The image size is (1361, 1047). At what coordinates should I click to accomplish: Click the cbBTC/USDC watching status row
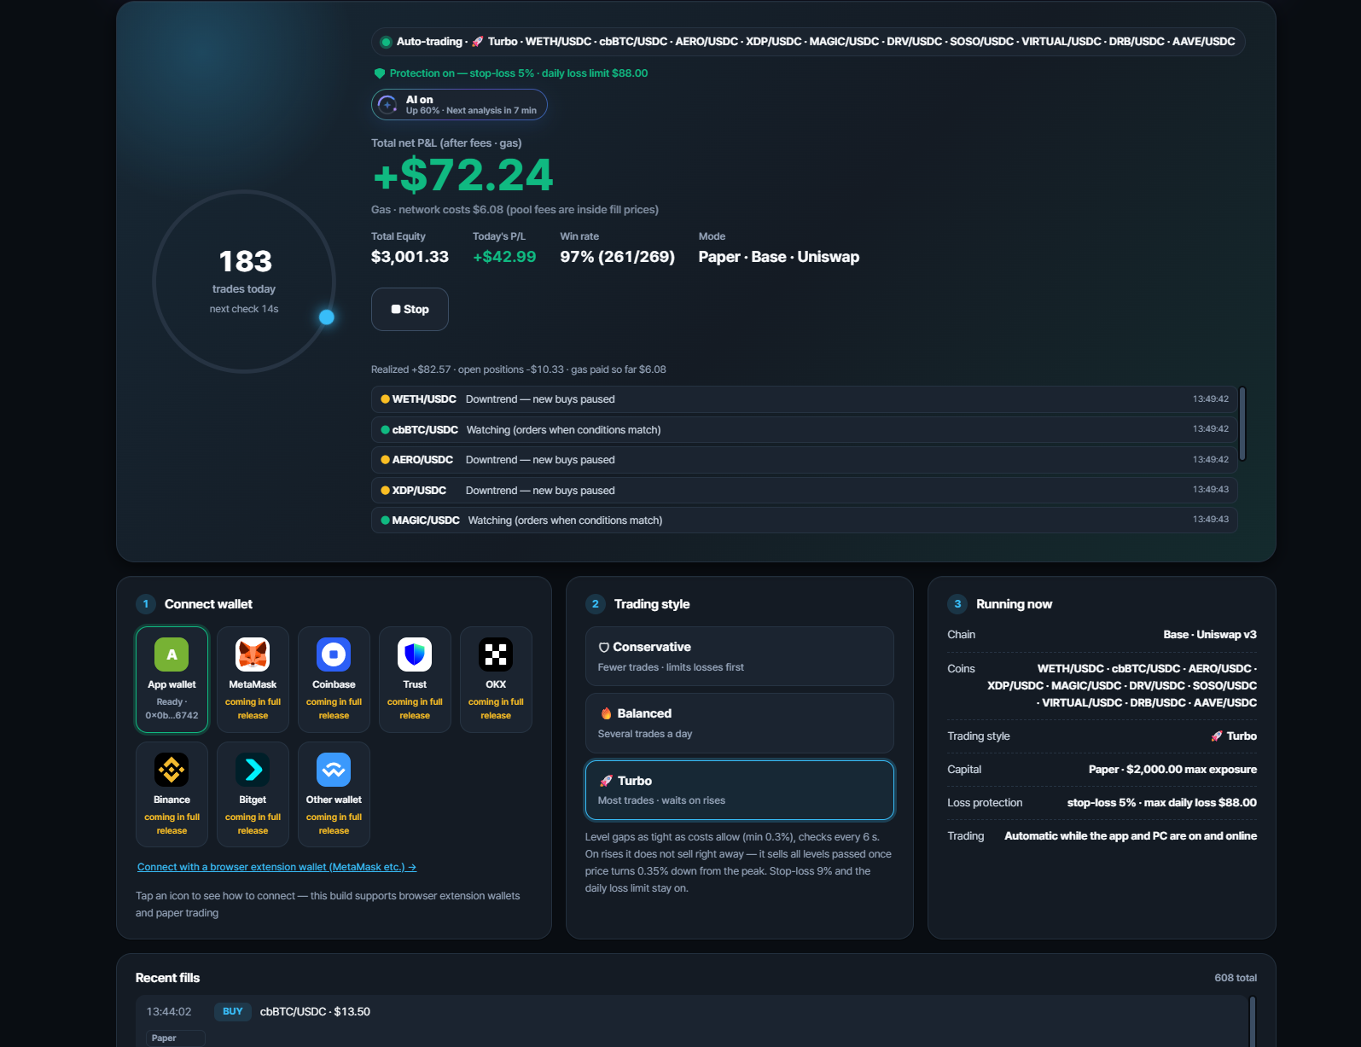coord(805,429)
